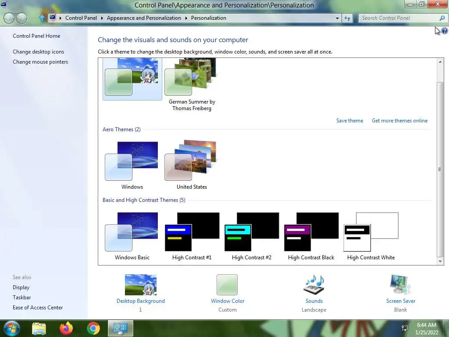
Task: Click the theme list scroll up arrow
Action: pyautogui.click(x=440, y=61)
